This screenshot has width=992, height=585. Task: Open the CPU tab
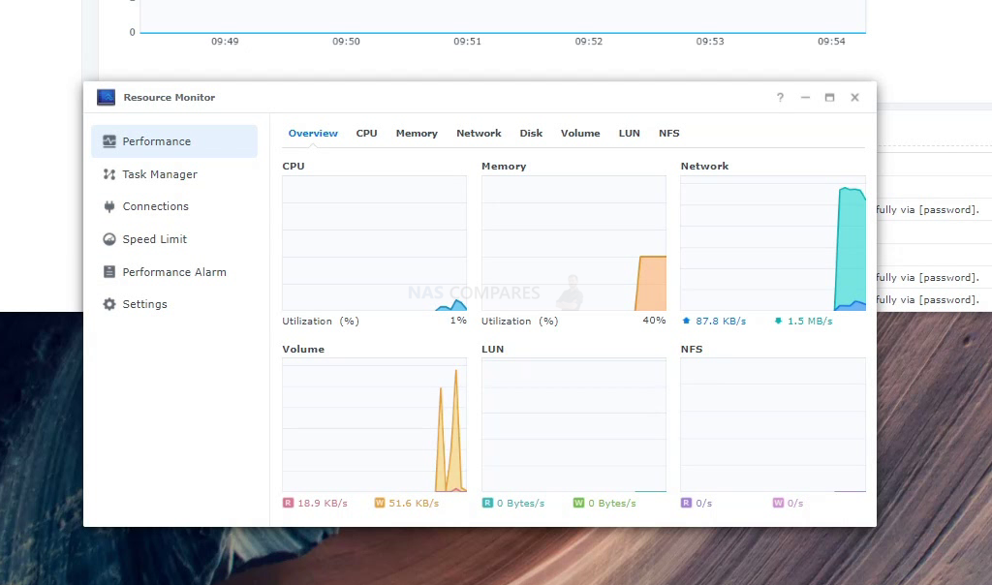pos(366,134)
